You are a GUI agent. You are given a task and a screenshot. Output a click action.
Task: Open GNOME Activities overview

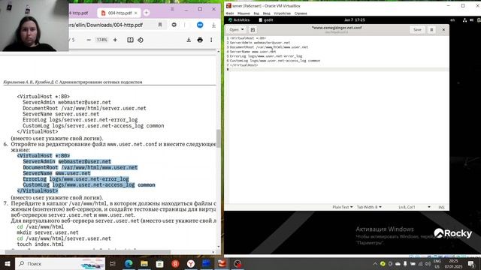[x=239, y=20]
